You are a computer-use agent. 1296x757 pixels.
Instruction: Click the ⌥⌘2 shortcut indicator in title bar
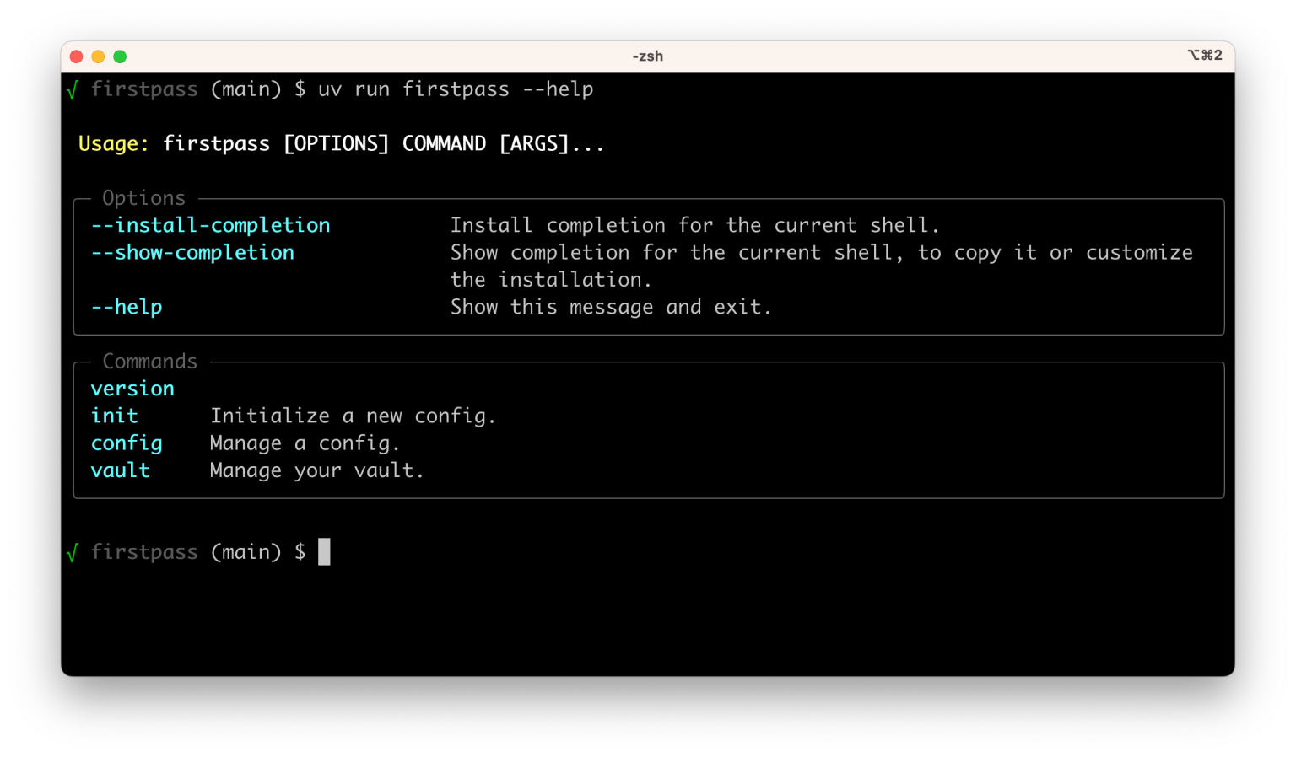pyautogui.click(x=1204, y=56)
